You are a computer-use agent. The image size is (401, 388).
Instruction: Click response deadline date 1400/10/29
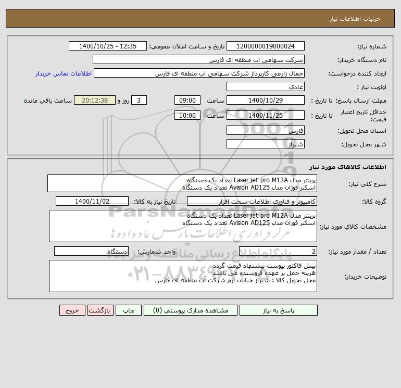point(266,101)
